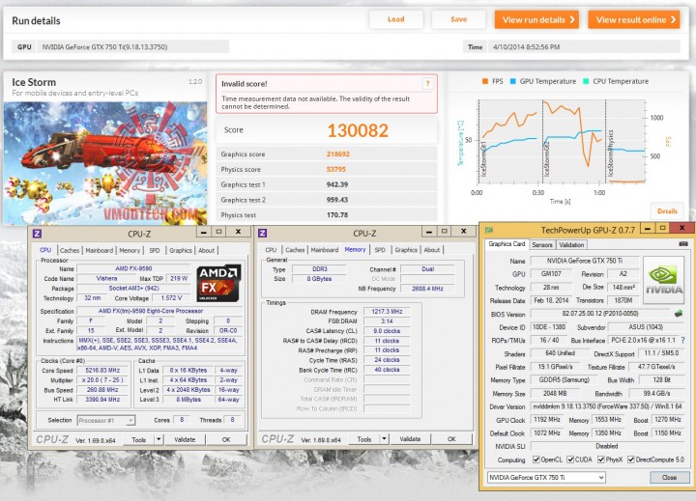Open the Processor #1 selection dropdown
696x501 pixels.
106,420
